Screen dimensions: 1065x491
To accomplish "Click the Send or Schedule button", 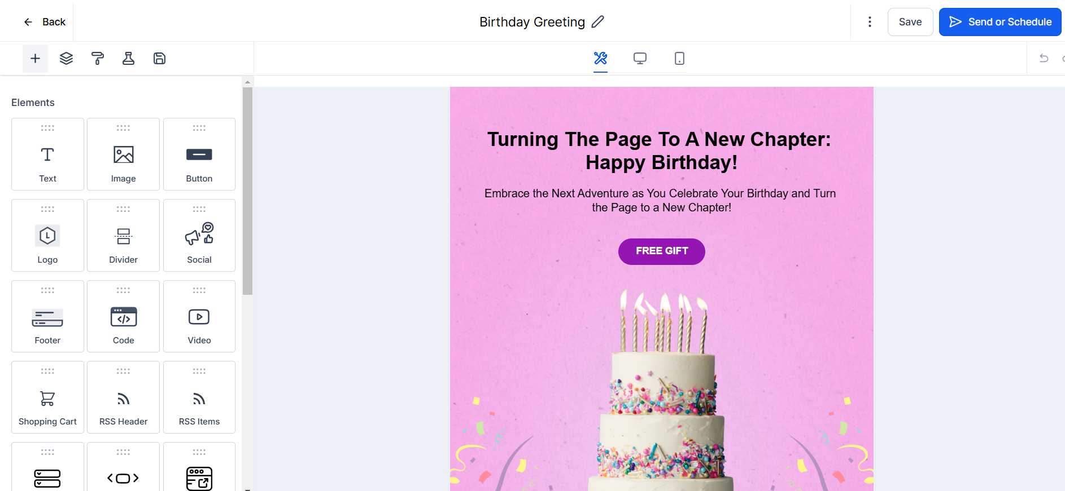I will pos(999,22).
